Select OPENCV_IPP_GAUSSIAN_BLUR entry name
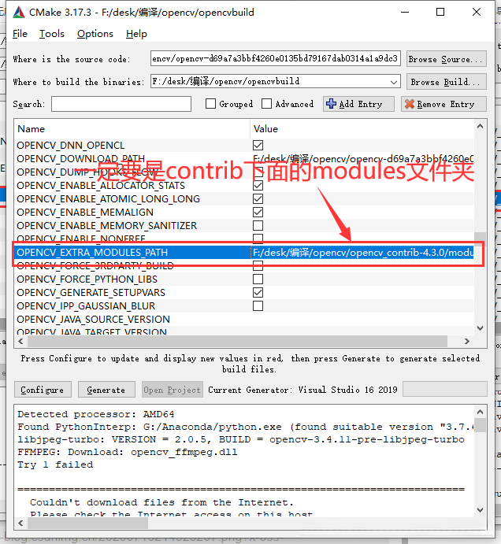The height and width of the screenshot is (544, 501). pyautogui.click(x=86, y=305)
